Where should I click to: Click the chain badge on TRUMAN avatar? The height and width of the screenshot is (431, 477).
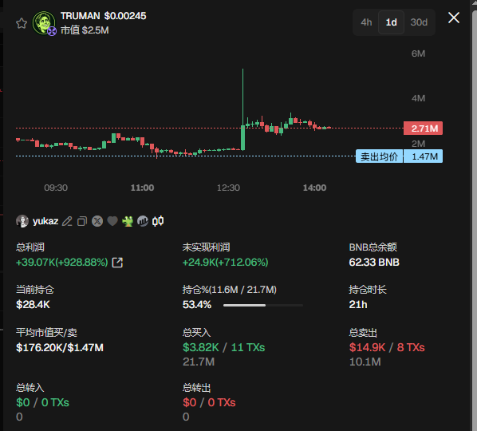52,31
